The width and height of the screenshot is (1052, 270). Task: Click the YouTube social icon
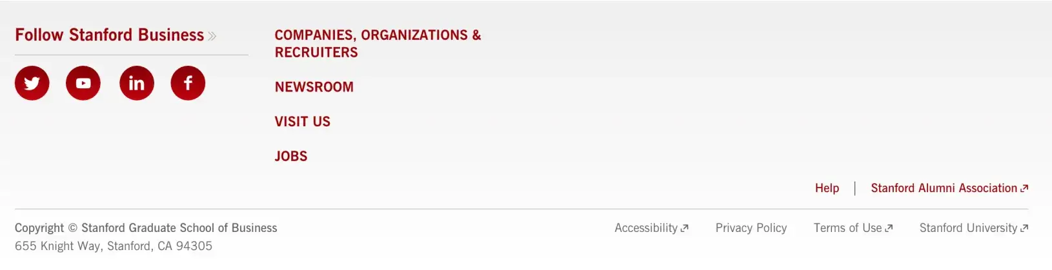pyautogui.click(x=83, y=83)
